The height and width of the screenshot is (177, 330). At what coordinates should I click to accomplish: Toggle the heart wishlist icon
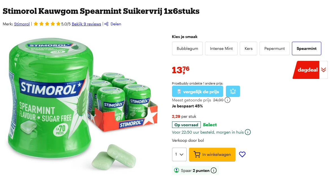coord(242,154)
